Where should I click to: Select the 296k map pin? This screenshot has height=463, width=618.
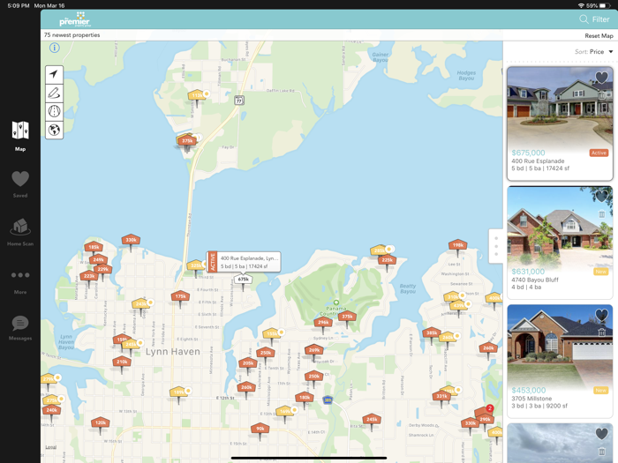point(323,323)
